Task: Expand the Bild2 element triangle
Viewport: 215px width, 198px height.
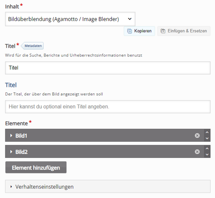Action: click(x=11, y=152)
